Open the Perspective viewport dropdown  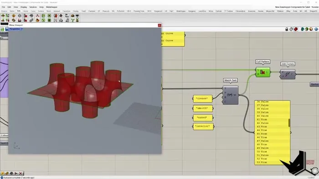16,29
